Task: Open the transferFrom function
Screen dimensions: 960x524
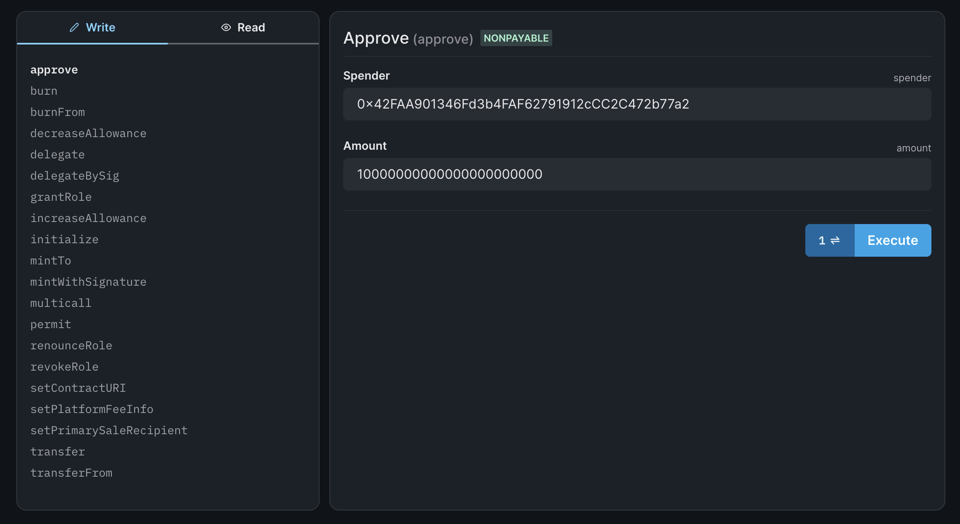Action: click(x=71, y=473)
